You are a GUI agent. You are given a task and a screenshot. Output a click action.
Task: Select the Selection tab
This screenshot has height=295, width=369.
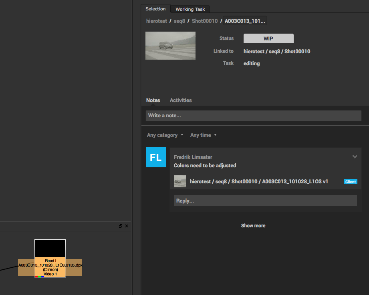tap(155, 9)
